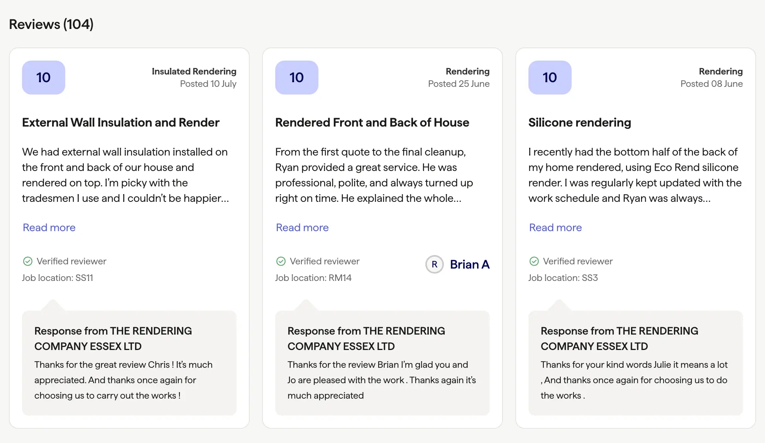Viewport: 765px width, 443px height.
Task: Expand Silicone rendering review with Read more
Action: (x=555, y=228)
